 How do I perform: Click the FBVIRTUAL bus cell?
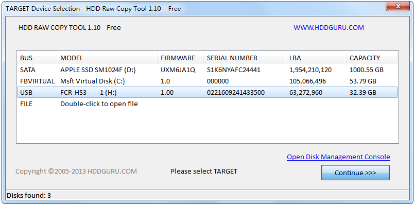[37, 81]
